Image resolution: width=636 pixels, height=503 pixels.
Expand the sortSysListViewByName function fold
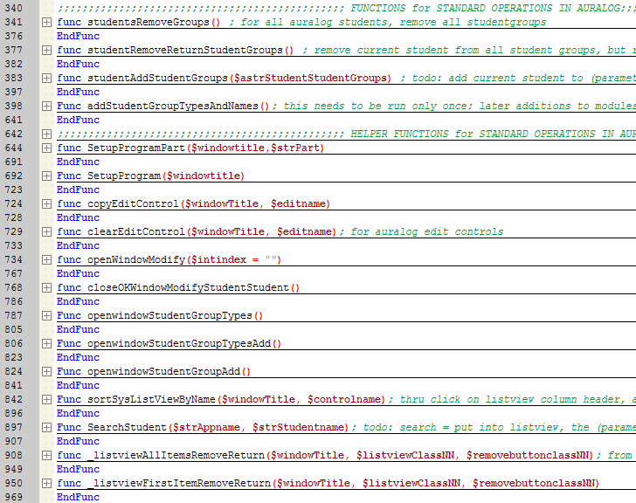(46, 399)
